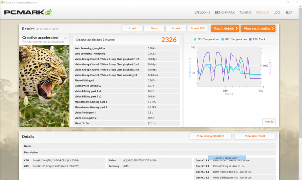Click the PCMark 8 logo in header
This screenshot has width=302, height=180.
click(x=27, y=13)
